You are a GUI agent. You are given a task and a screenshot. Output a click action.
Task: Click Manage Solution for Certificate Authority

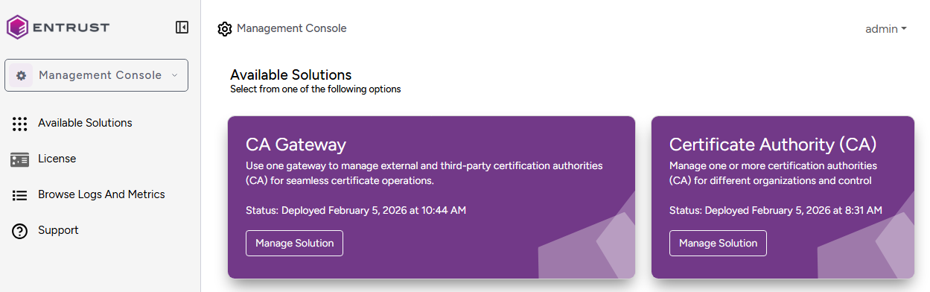coord(718,243)
